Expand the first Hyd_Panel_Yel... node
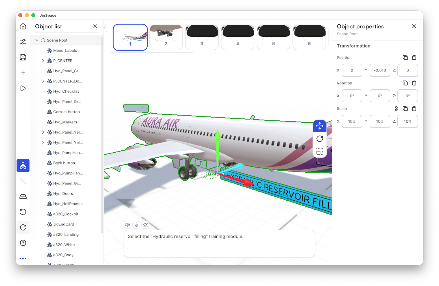This screenshot has height=286, width=439. [43, 132]
